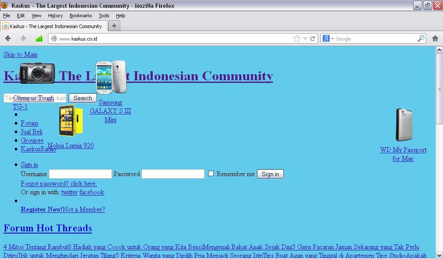The height and width of the screenshot is (259, 443).
Task: Click the Forgot password link
Action: 59,183
